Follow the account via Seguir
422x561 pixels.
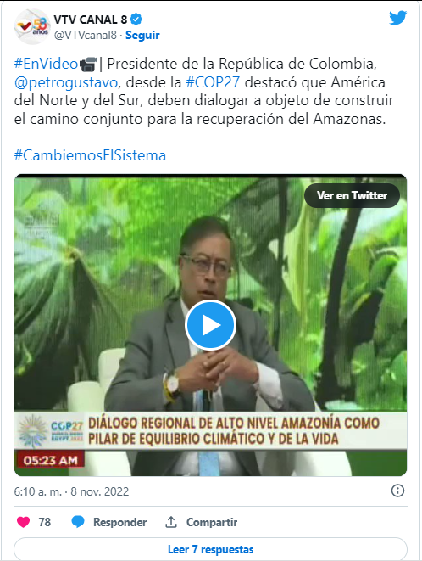click(x=142, y=35)
